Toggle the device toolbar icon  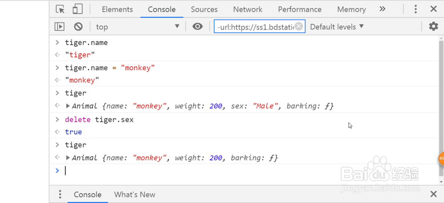[x=78, y=9]
